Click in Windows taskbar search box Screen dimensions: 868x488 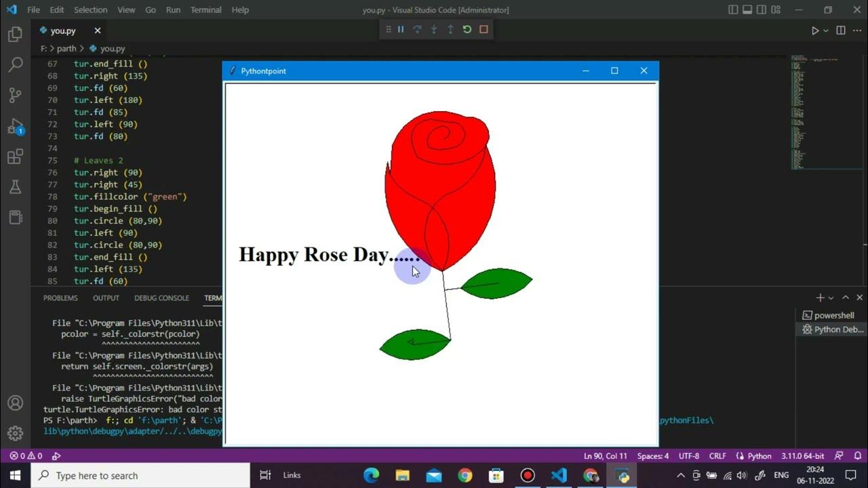point(140,476)
